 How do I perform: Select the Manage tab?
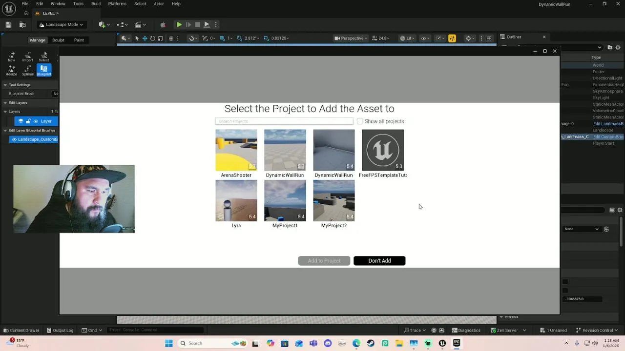[37, 40]
